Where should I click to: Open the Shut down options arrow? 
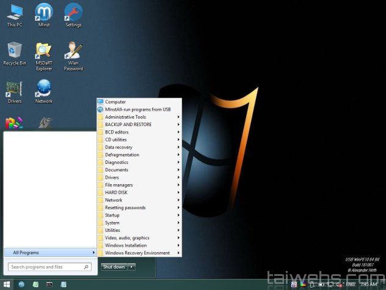132,267
